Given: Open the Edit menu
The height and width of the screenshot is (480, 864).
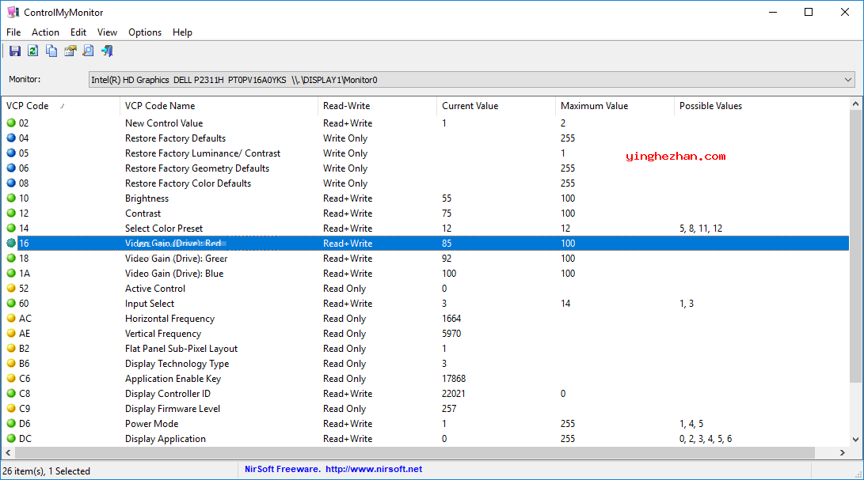Looking at the screenshot, I should pyautogui.click(x=78, y=32).
